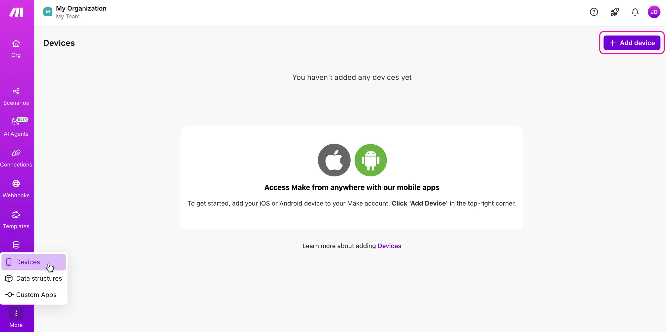
Task: Click the Apple iOS icon
Action: point(334,160)
